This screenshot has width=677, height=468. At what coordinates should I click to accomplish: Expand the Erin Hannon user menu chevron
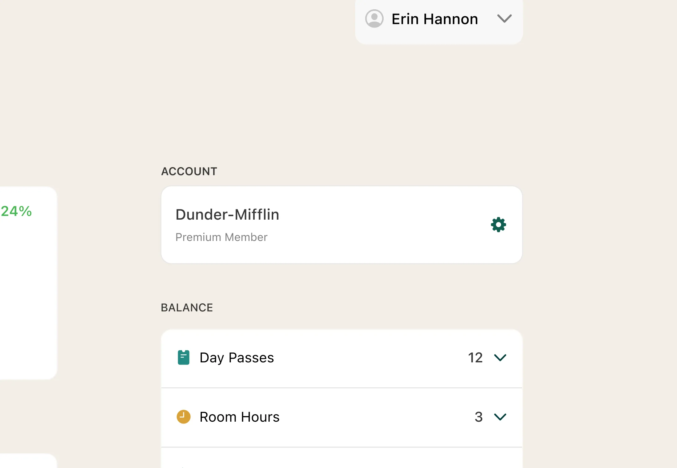tap(504, 19)
